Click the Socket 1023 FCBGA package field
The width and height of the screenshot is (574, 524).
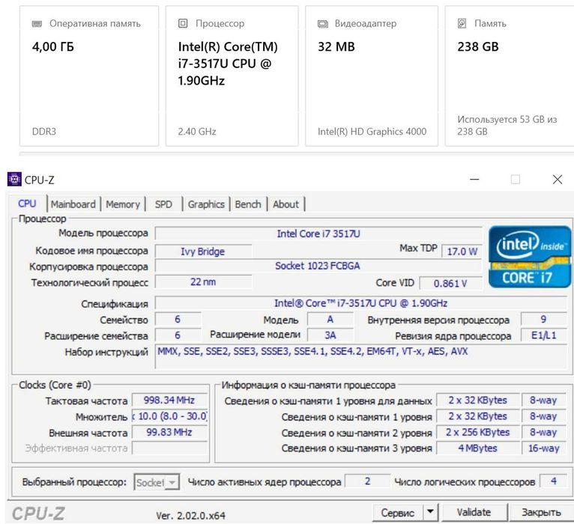pyautogui.click(x=318, y=266)
